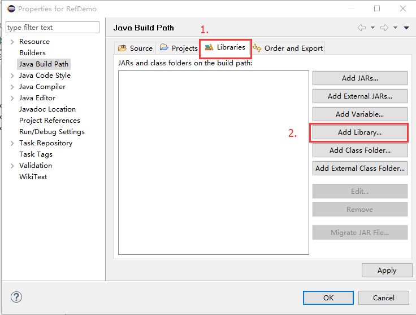Click the Add Variable... button
The image size is (416, 315).
pyautogui.click(x=359, y=114)
